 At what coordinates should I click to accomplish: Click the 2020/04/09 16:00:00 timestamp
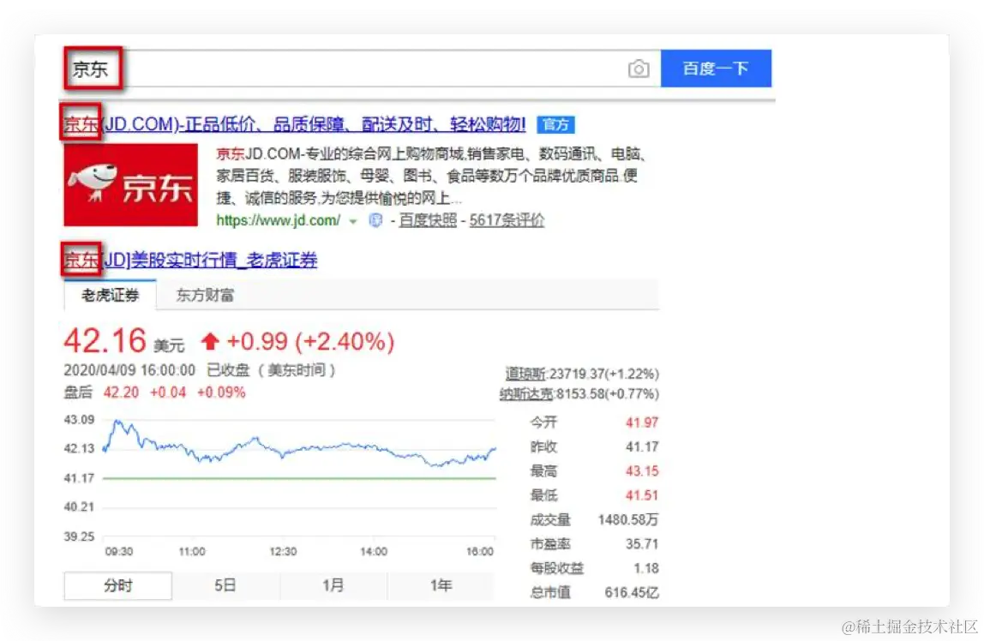pos(129,370)
